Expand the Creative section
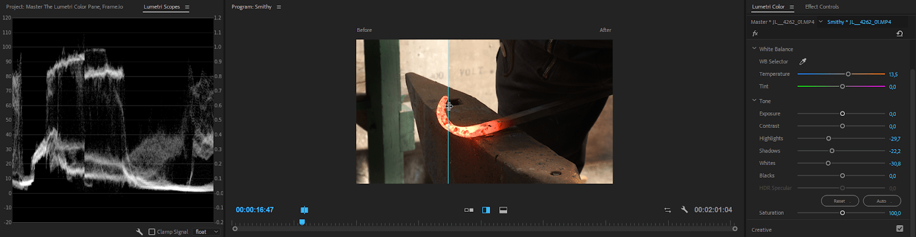The height and width of the screenshot is (237, 916). [x=762, y=230]
